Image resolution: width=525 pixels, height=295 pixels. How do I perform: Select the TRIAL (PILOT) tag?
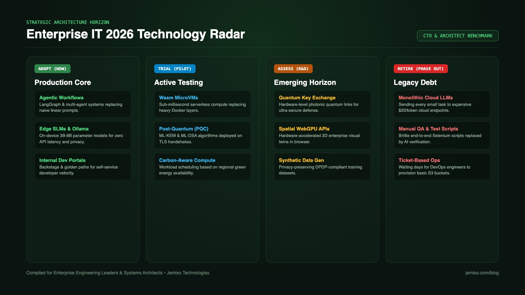175,69
